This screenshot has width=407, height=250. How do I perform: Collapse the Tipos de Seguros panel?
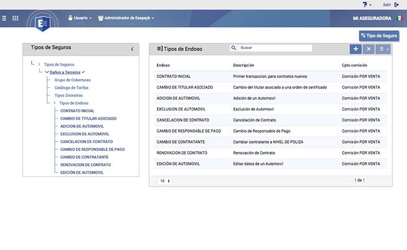pos(132,49)
